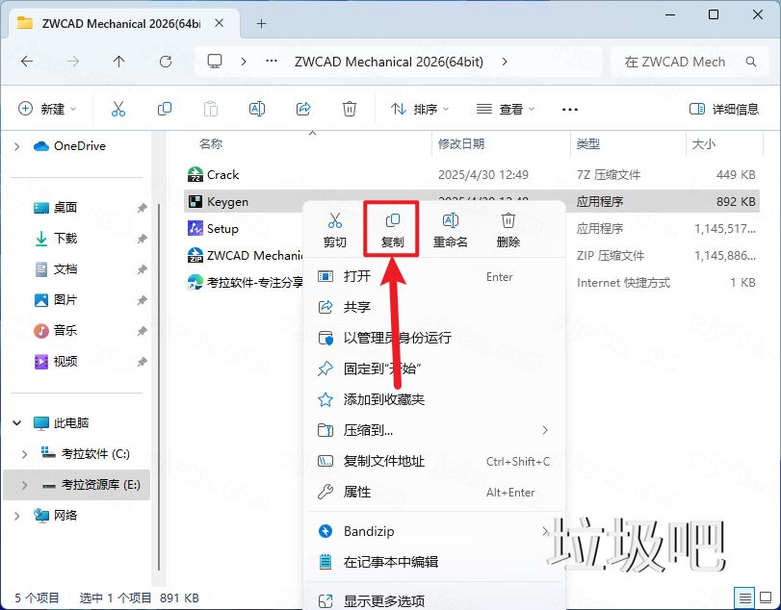The image size is (781, 610).
Task: Select the Cut icon in the toolbar
Action: [x=117, y=109]
